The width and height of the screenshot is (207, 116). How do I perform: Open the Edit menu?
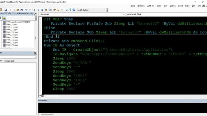pos(193,6)
